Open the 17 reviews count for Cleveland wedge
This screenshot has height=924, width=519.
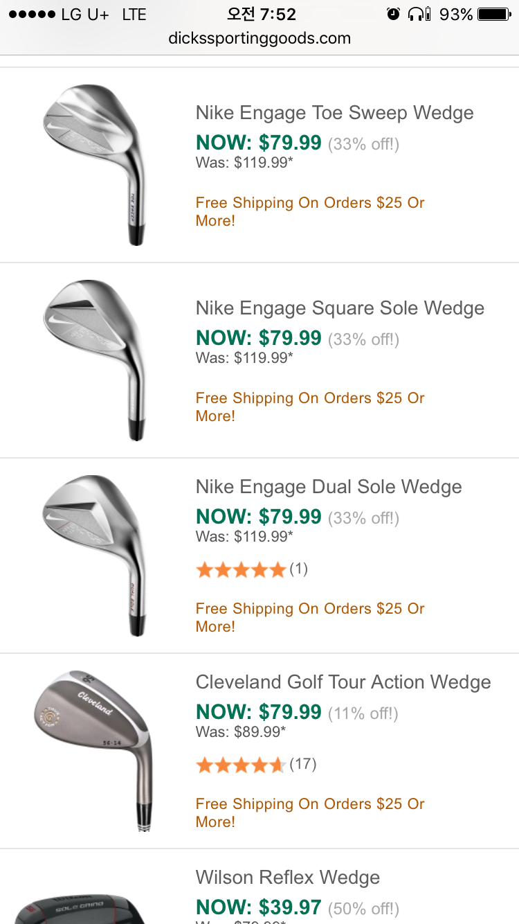pyautogui.click(x=303, y=764)
